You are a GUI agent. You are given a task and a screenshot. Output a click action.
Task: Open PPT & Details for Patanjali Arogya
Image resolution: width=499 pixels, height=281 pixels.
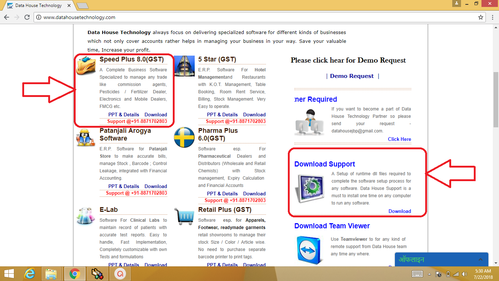[x=124, y=186]
